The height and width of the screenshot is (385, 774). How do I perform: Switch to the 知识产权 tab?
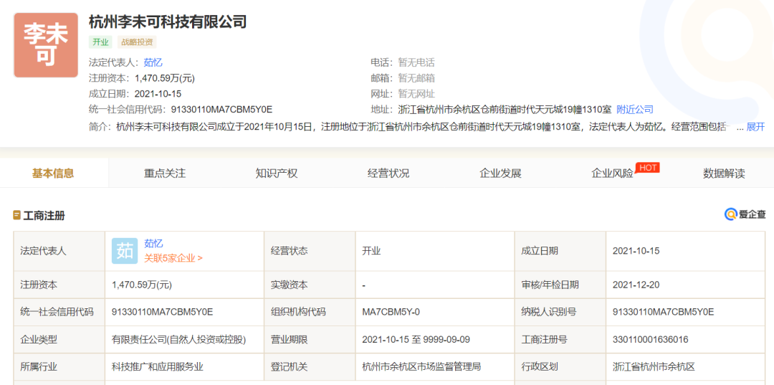click(x=277, y=174)
